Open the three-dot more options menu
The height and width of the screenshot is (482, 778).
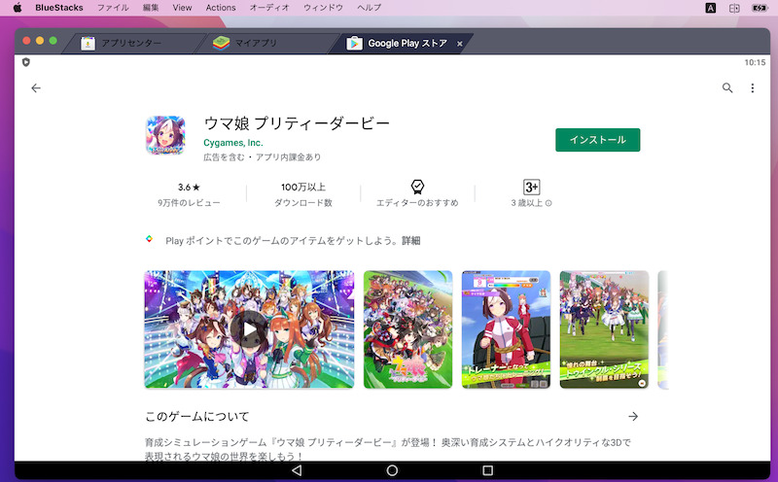(x=752, y=88)
